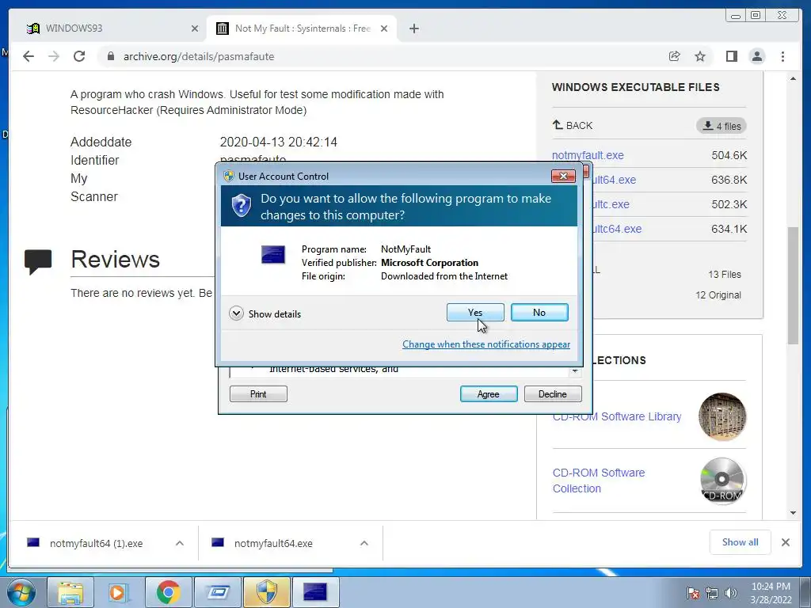Open CD-ROM Software Library link

point(616,416)
